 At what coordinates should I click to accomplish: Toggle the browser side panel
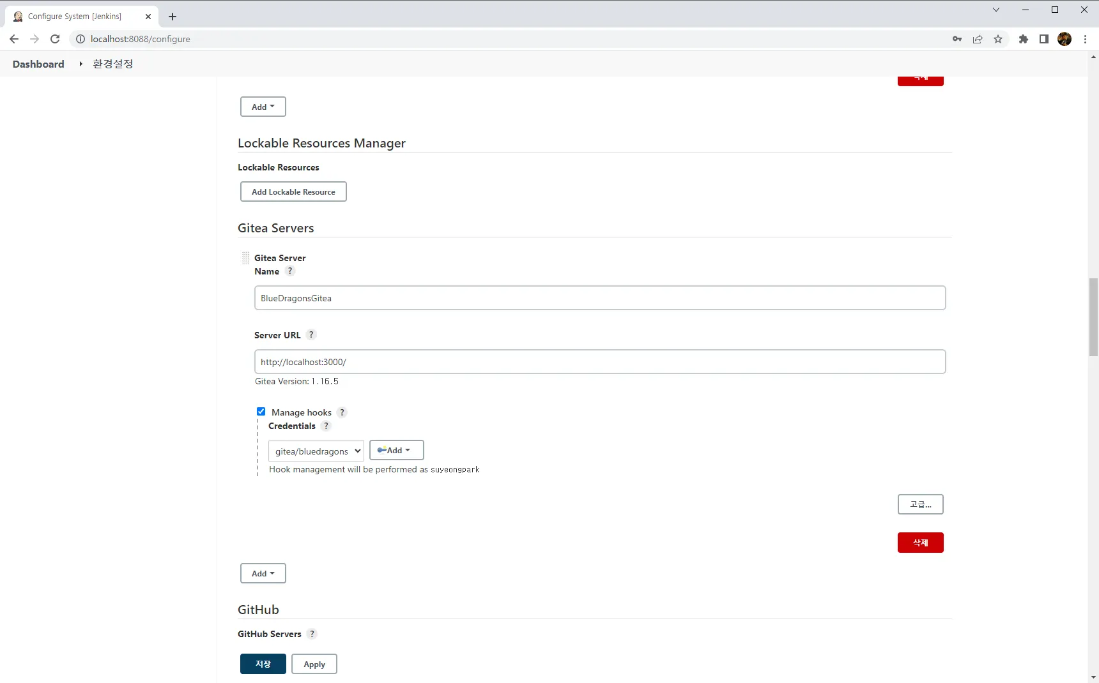point(1044,39)
